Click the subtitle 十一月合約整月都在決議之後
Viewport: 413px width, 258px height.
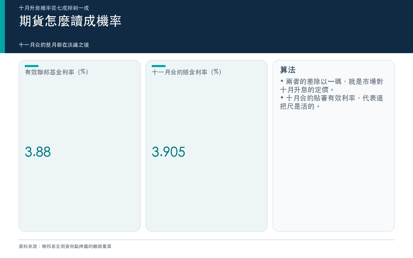54,45
